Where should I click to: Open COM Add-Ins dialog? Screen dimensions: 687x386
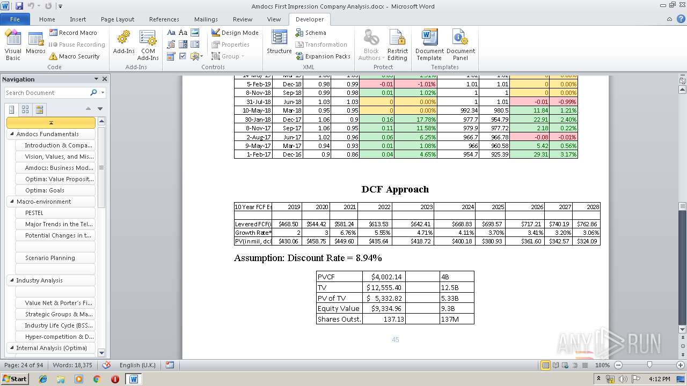[148, 44]
